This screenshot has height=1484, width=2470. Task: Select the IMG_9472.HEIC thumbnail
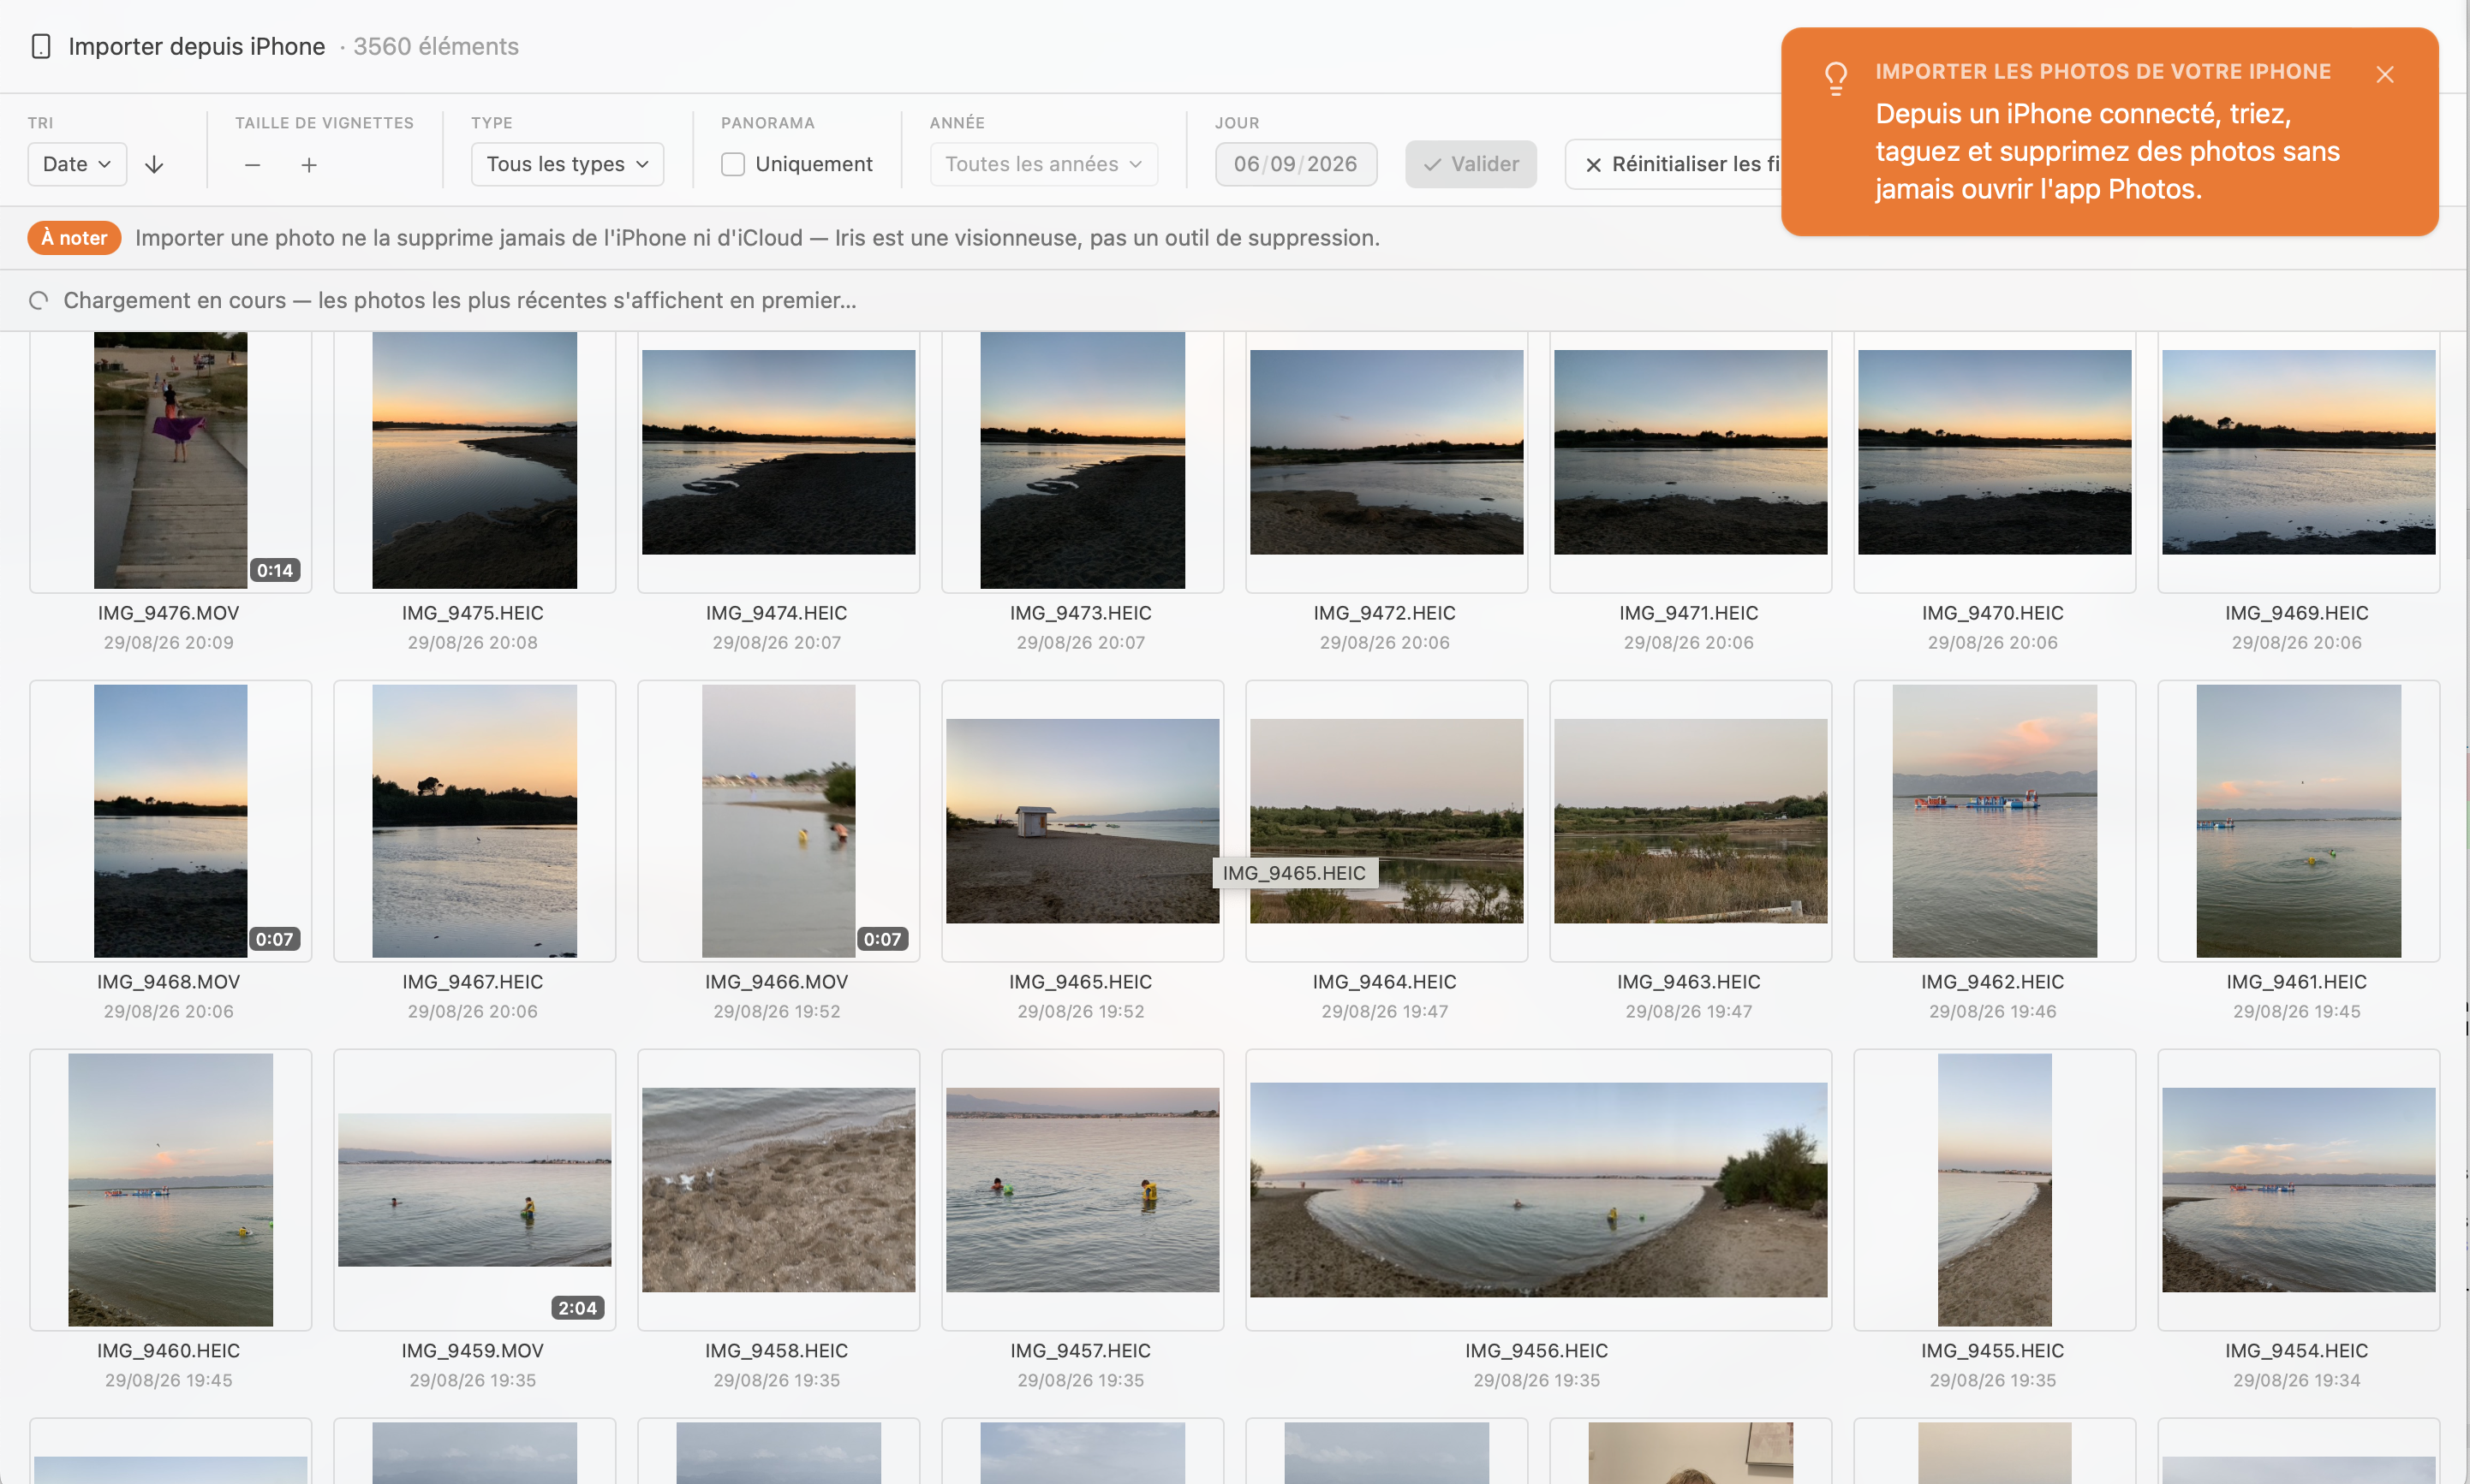click(x=1387, y=452)
